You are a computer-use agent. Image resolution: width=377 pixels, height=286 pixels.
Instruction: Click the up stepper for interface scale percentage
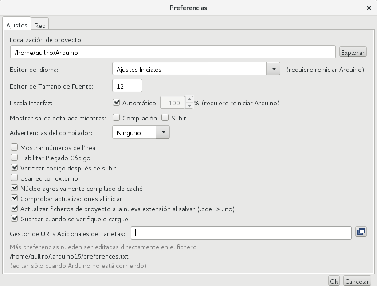[x=189, y=100]
